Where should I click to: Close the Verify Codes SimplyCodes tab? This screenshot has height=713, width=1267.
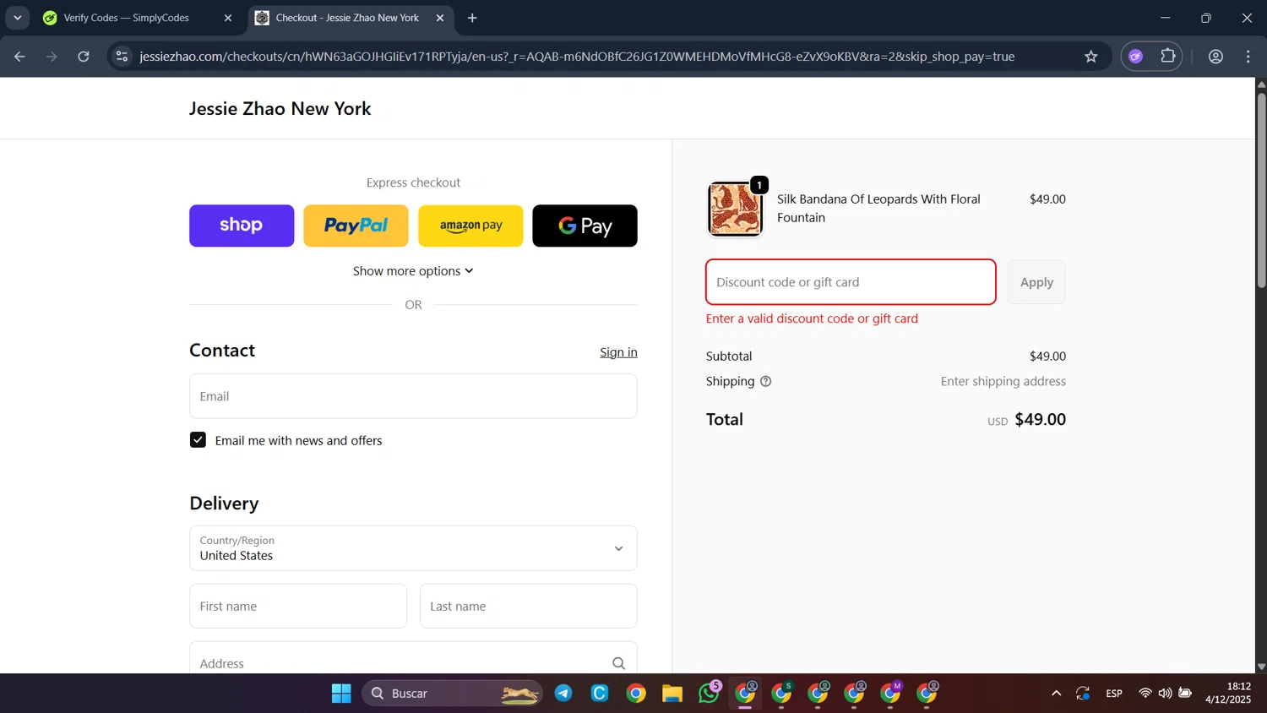[x=228, y=18]
